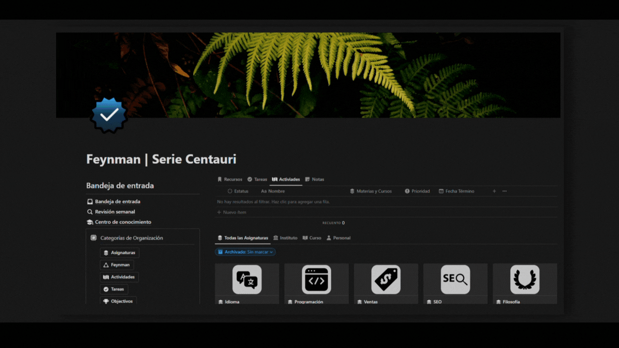The image size is (619, 348).
Task: Click the Tareas button under Categorías de Organización
Action: pyautogui.click(x=114, y=289)
